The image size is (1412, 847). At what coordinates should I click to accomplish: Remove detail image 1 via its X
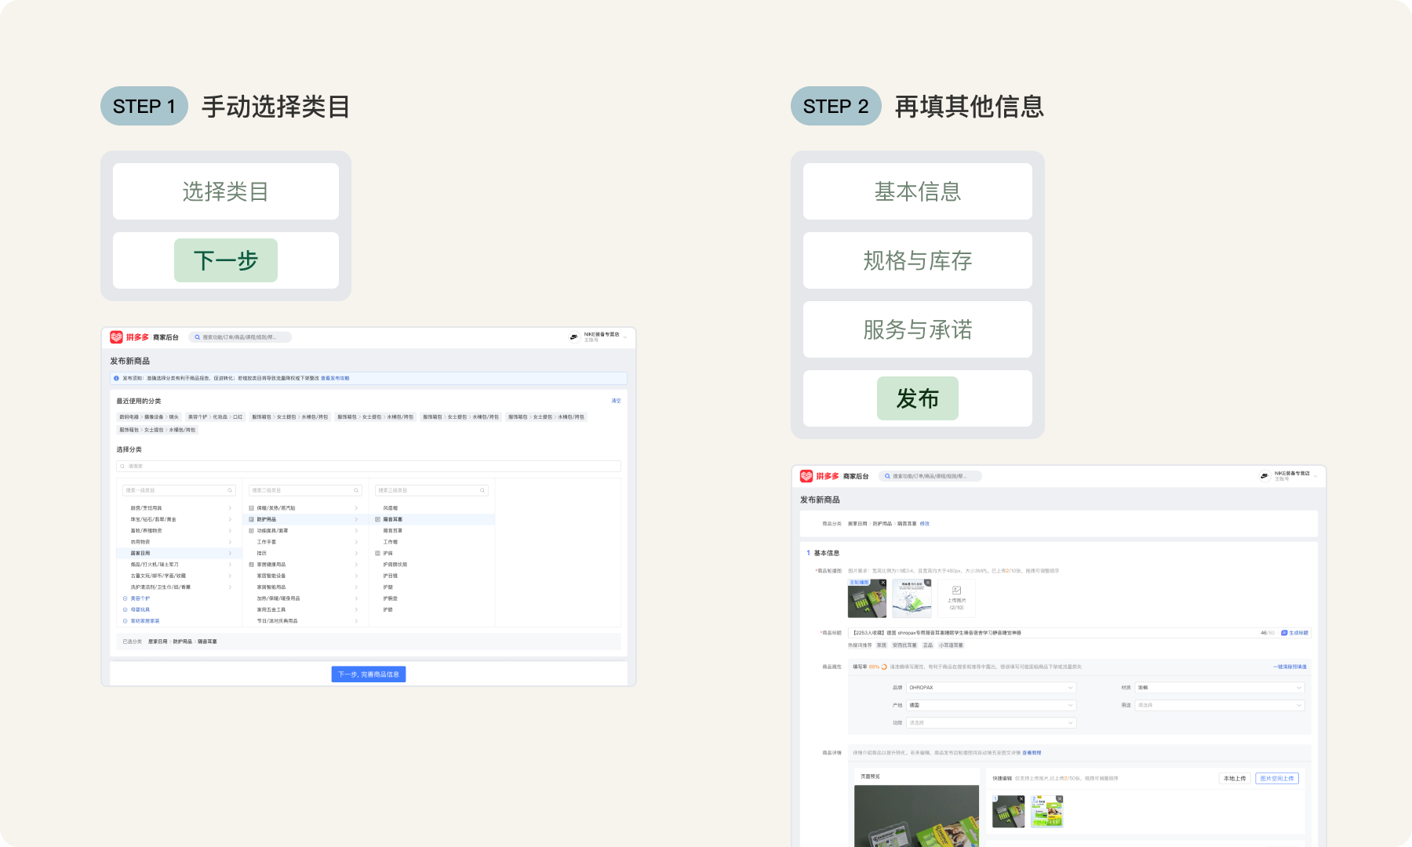[1021, 799]
